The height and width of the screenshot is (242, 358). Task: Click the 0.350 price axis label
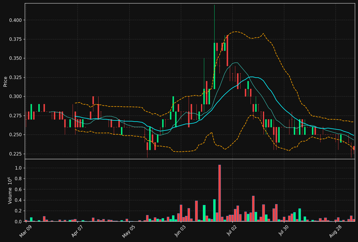16,58
